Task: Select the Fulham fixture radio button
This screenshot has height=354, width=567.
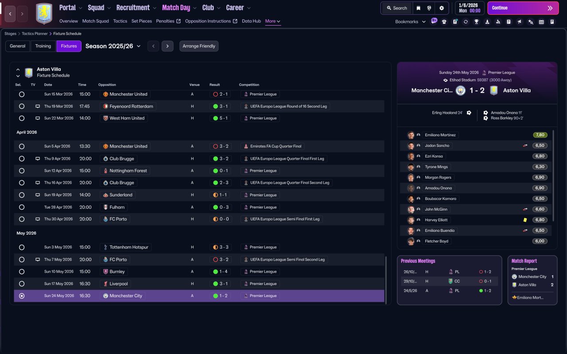Action: [22, 207]
